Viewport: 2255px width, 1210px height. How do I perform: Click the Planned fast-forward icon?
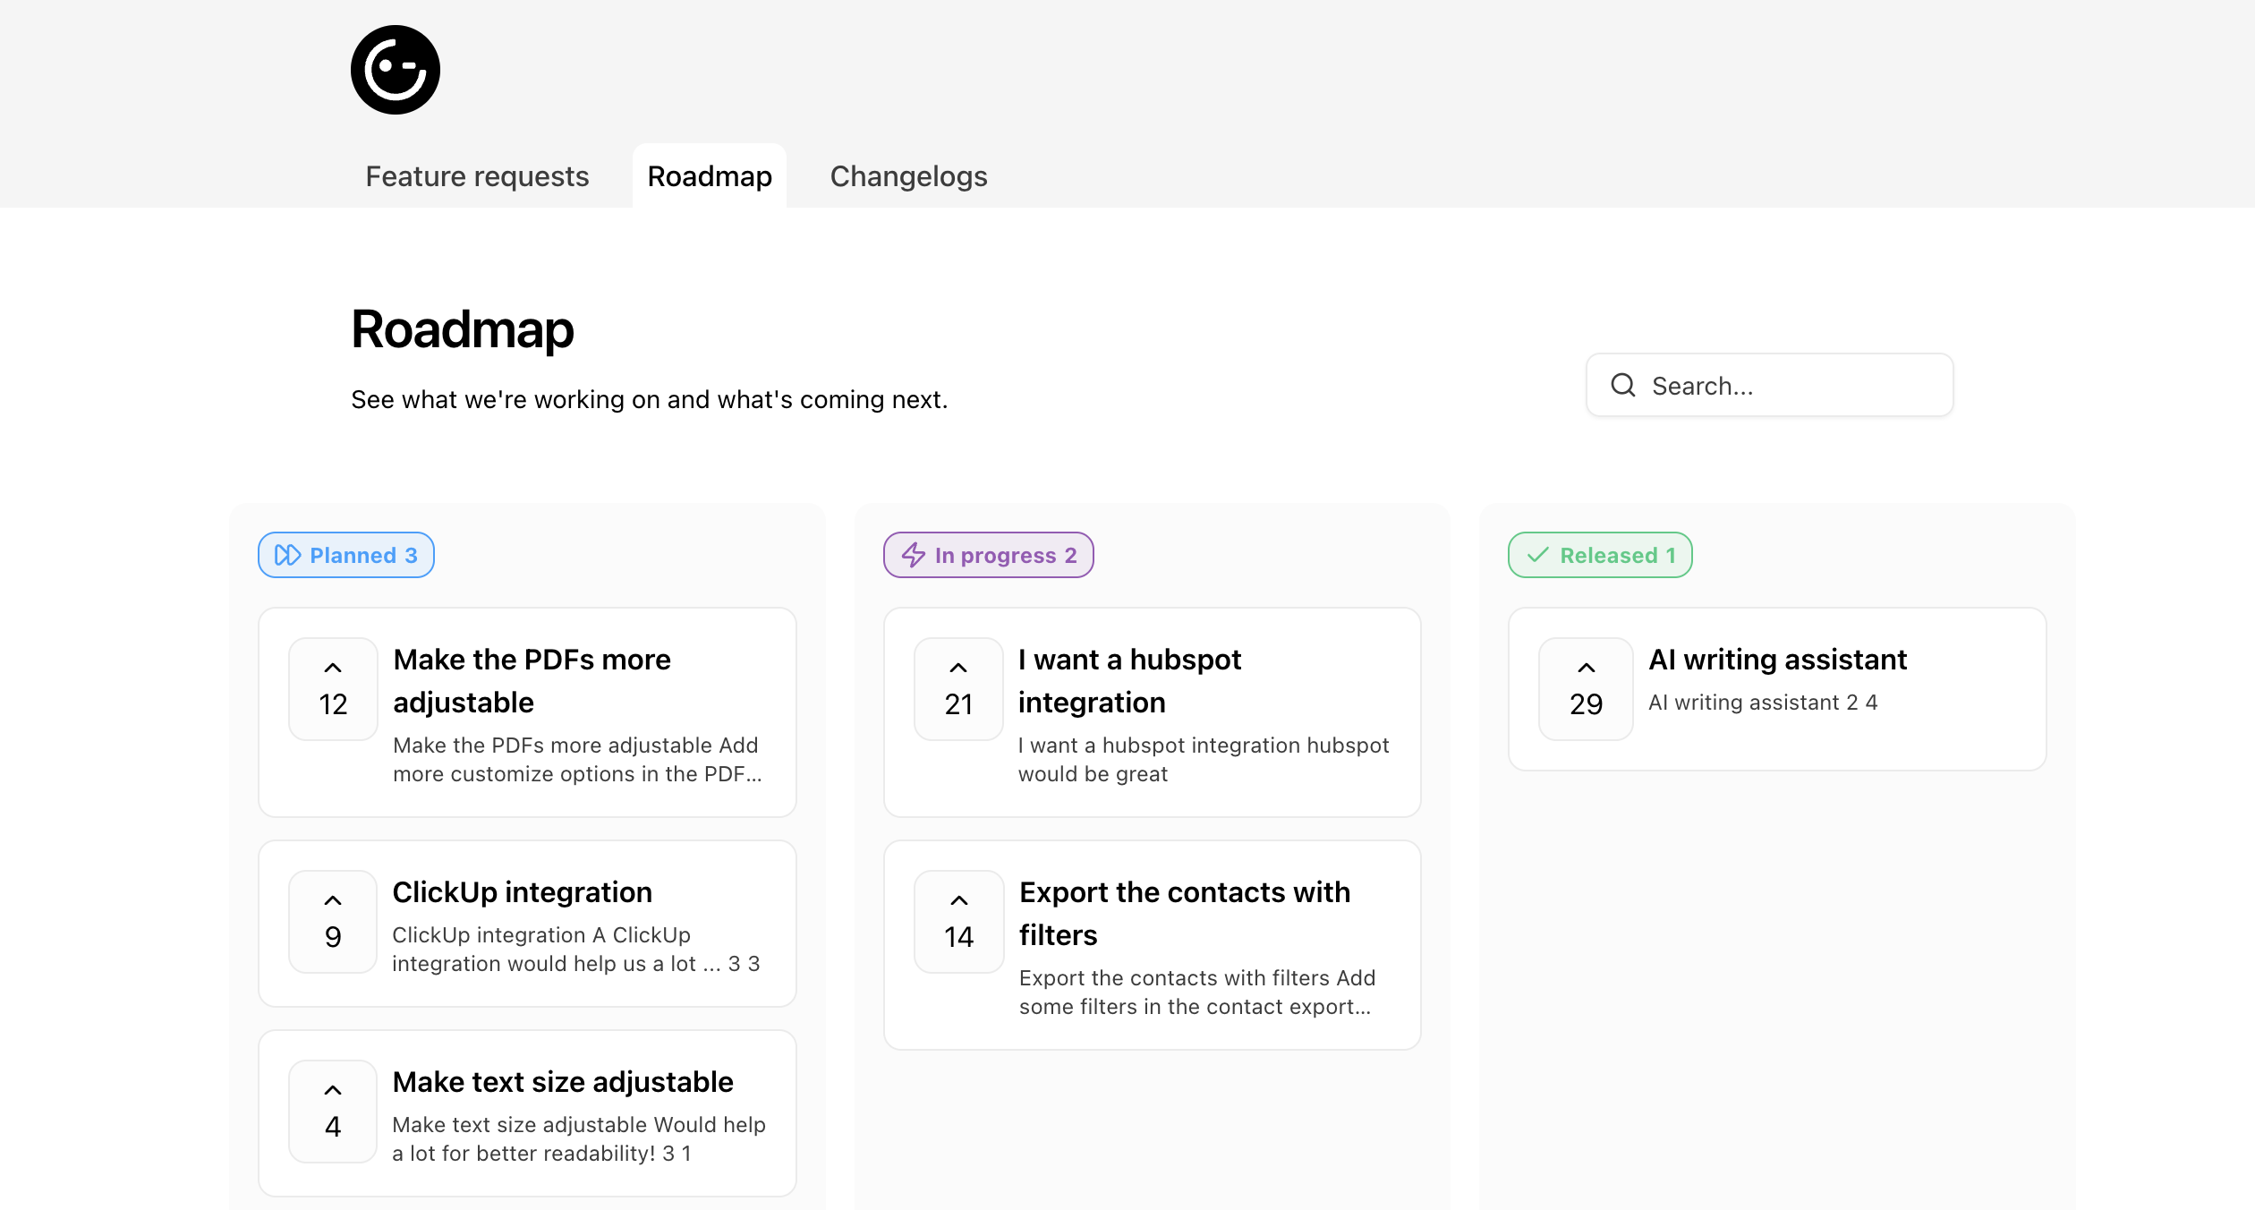click(x=287, y=556)
